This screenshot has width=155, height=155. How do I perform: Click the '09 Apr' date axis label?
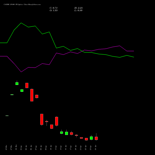pyautogui.click(x=46, y=148)
